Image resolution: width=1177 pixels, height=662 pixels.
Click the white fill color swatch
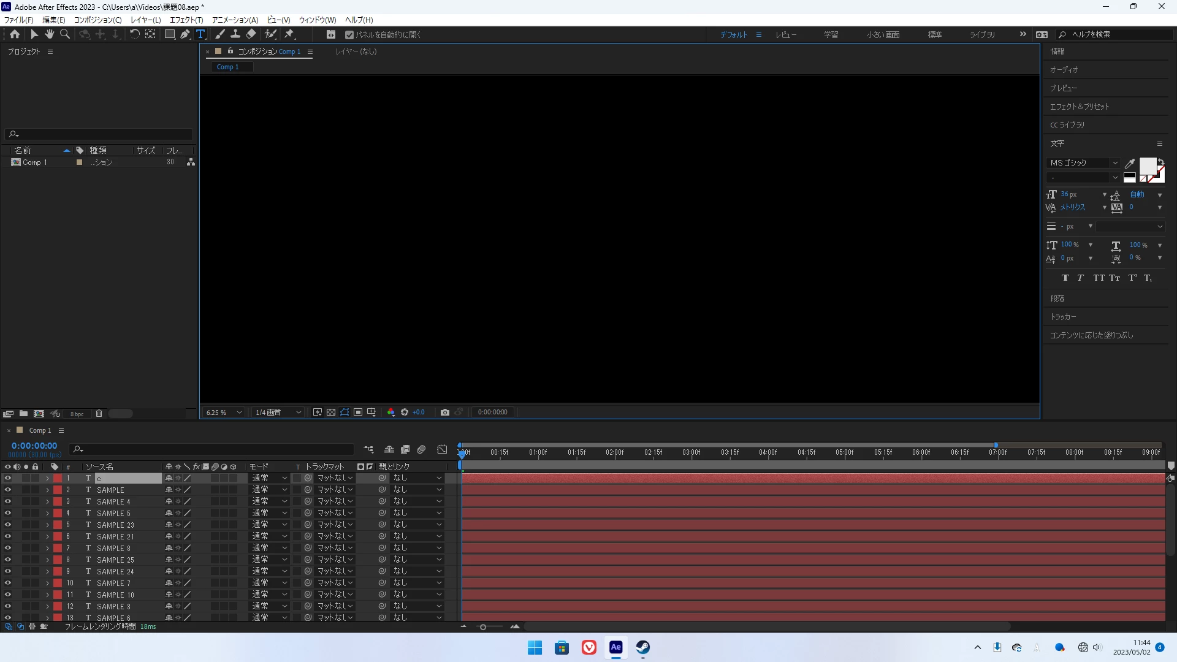[x=1146, y=165]
